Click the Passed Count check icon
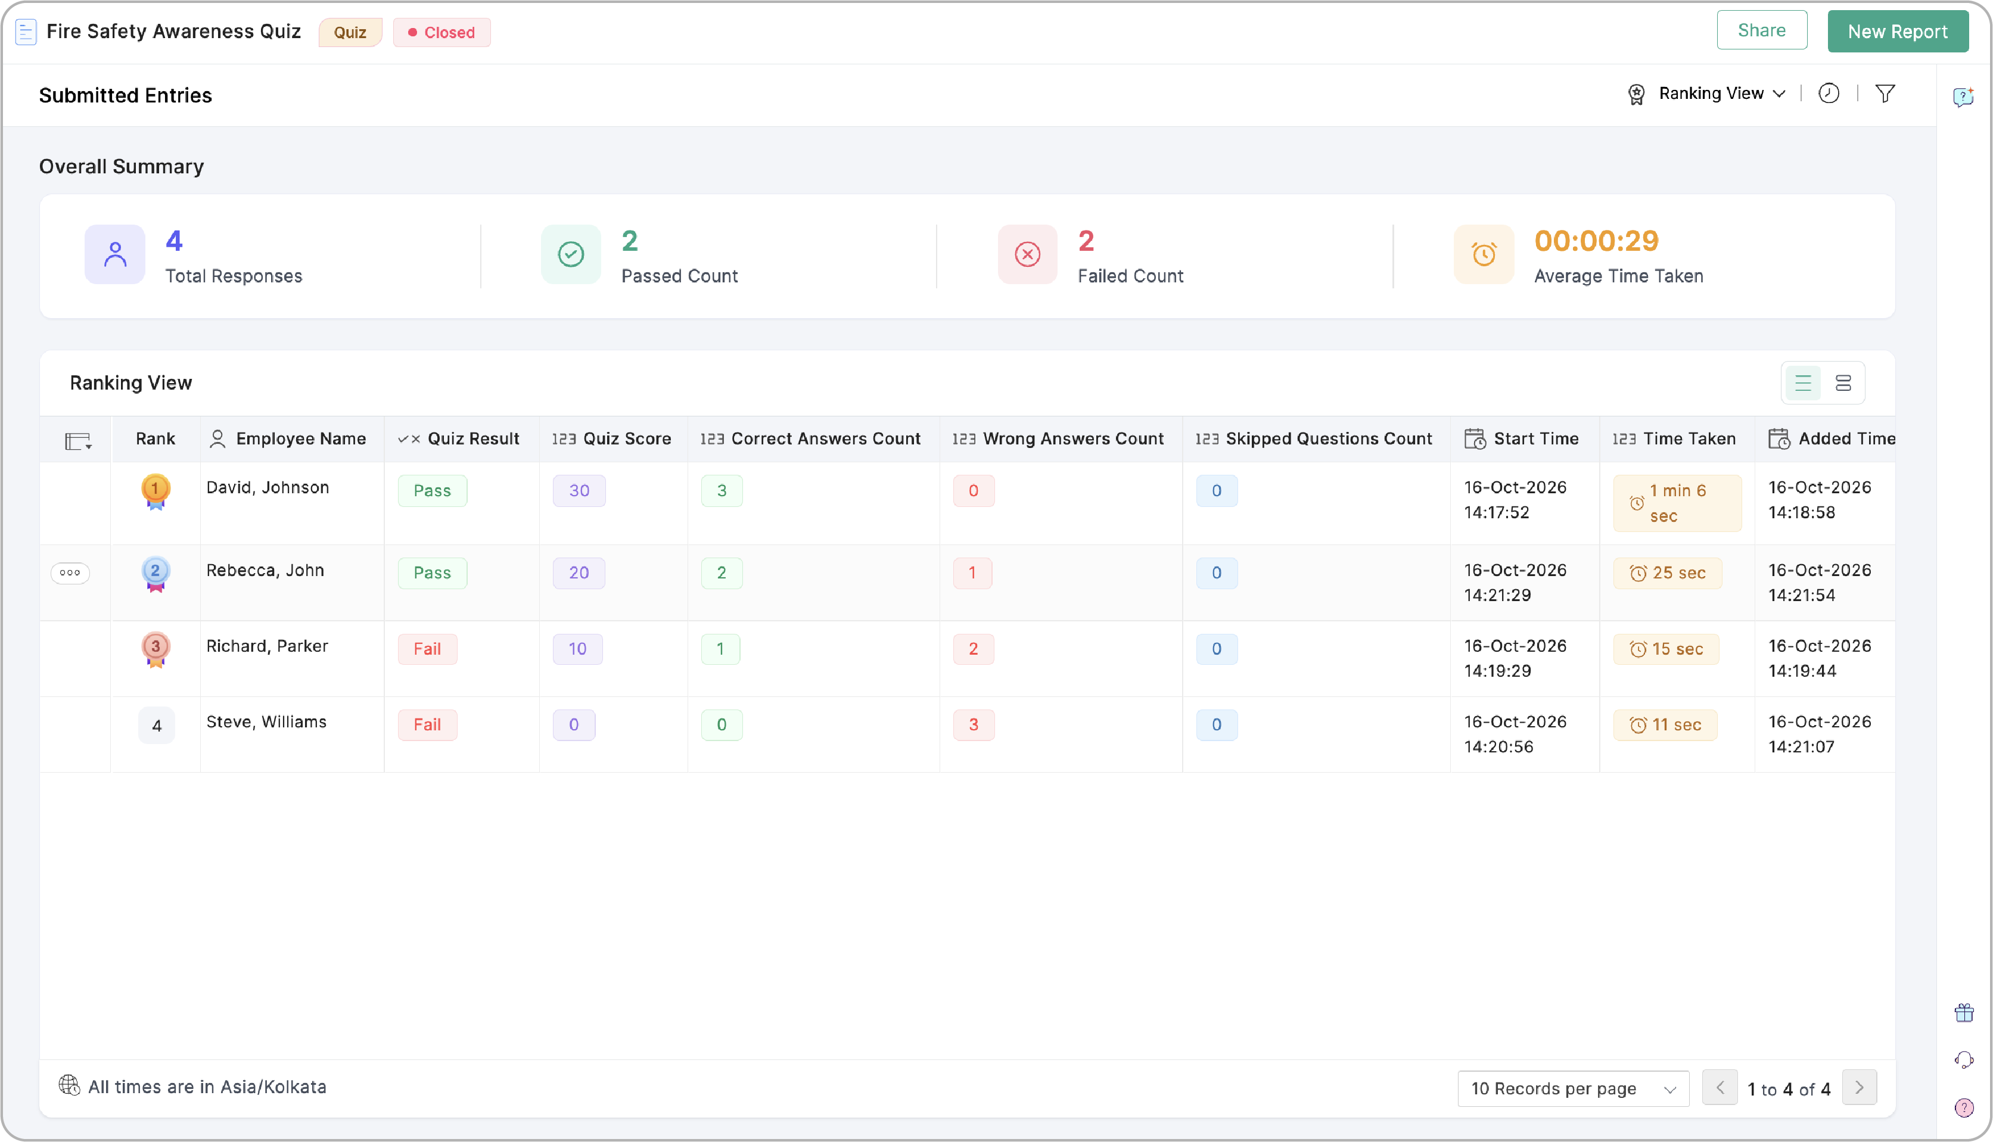Image resolution: width=1993 pixels, height=1142 pixels. [570, 254]
